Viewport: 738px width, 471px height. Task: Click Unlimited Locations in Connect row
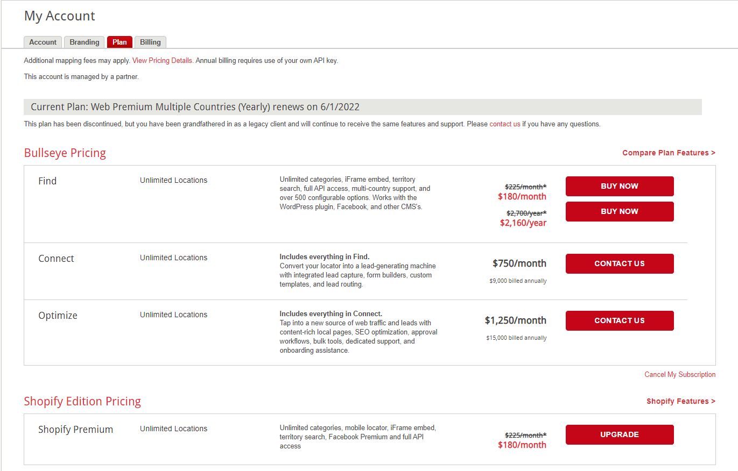[173, 258]
